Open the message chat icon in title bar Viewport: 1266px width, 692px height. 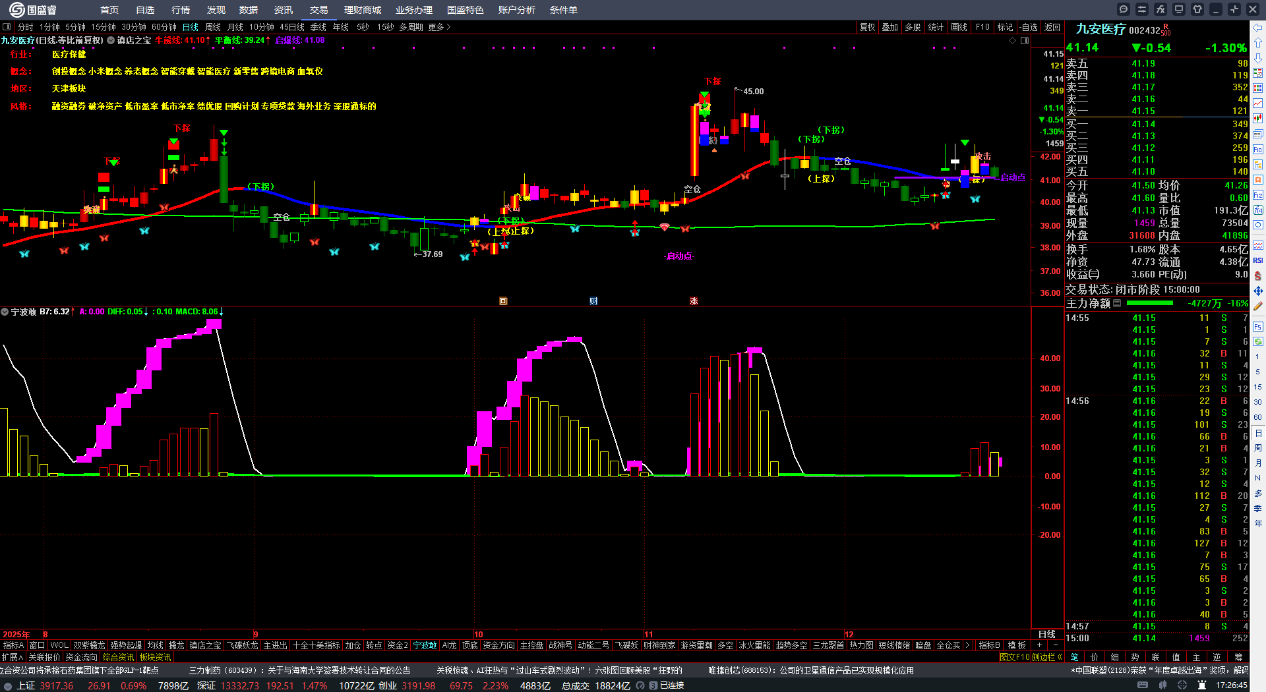click(1124, 9)
